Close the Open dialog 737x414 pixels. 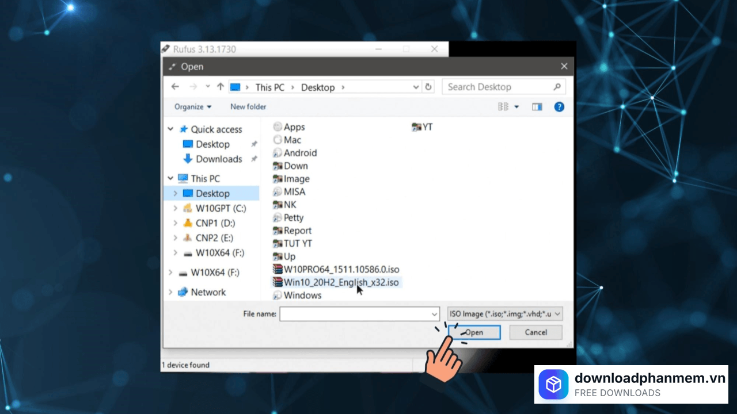coord(564,67)
